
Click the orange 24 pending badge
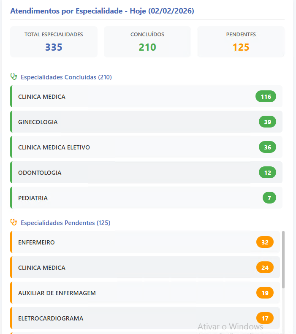pos(265,268)
